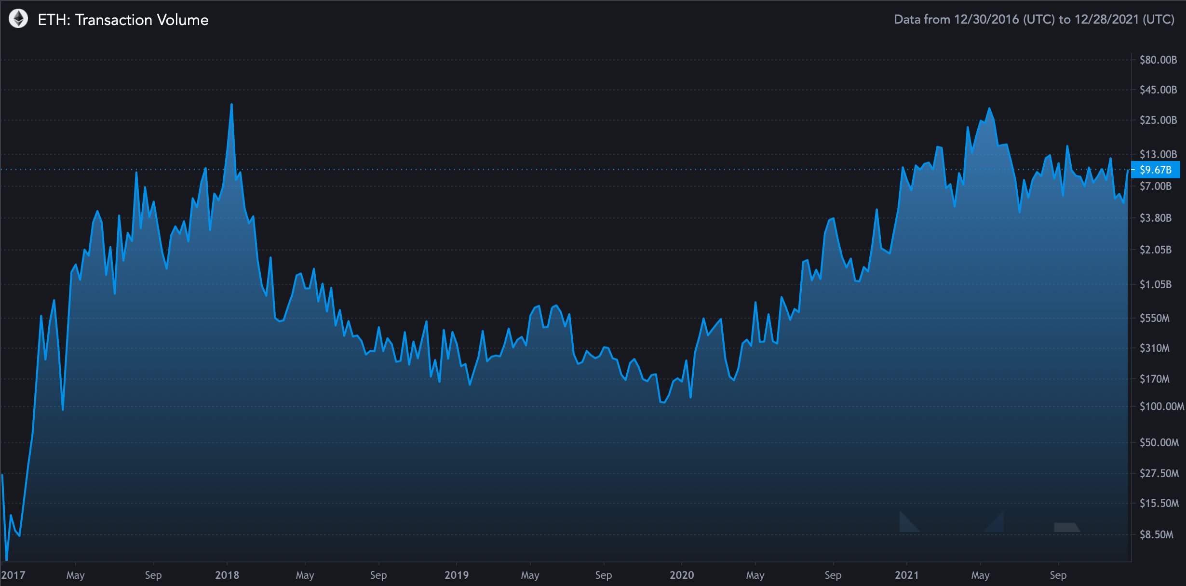Screen dimensions: 1186x586
Task: Click the $8.50M price axis label
Action: coord(1156,534)
